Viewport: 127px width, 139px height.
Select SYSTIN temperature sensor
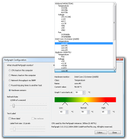point(64,8)
